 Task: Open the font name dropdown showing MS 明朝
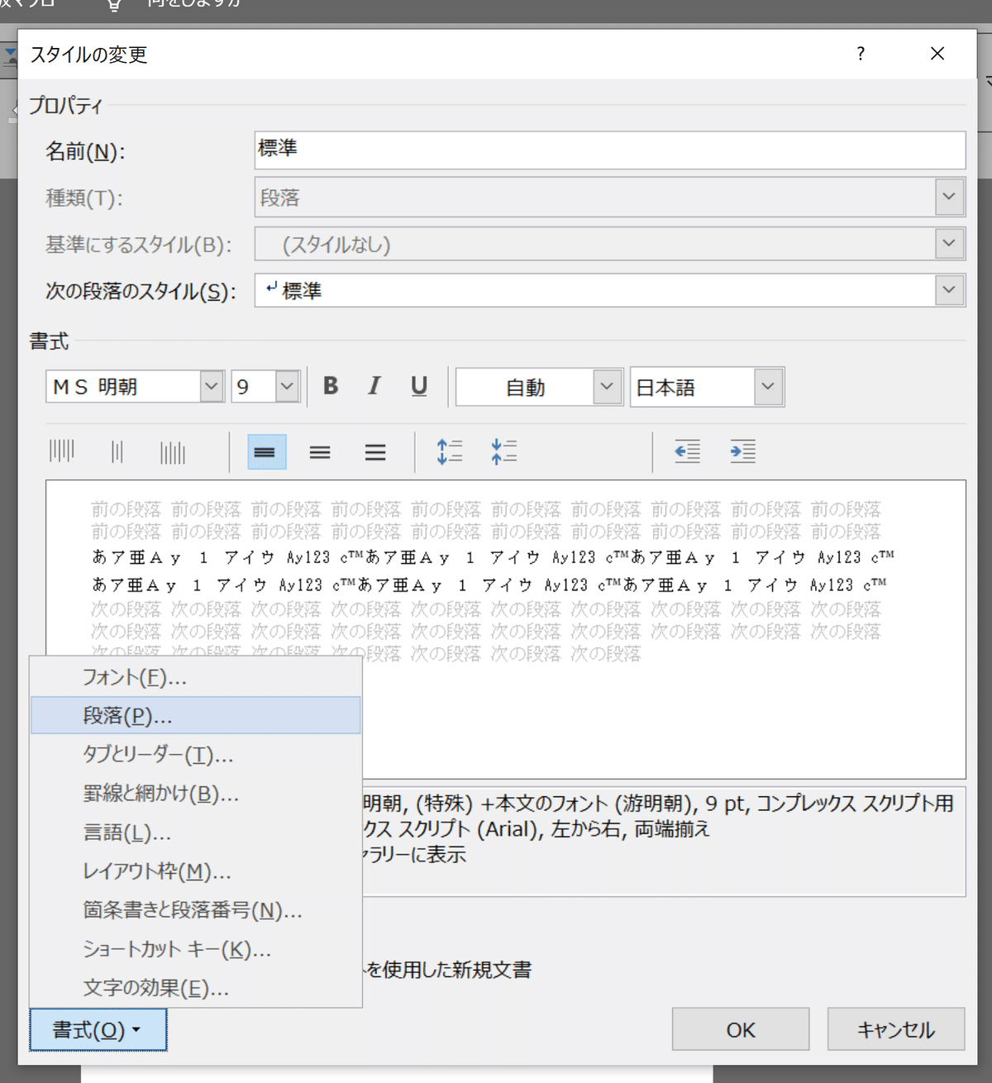(x=211, y=386)
